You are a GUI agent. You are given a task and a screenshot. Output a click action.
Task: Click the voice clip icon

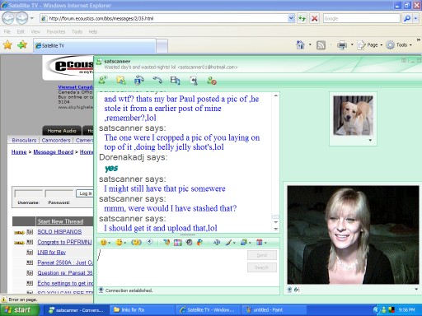(x=150, y=242)
